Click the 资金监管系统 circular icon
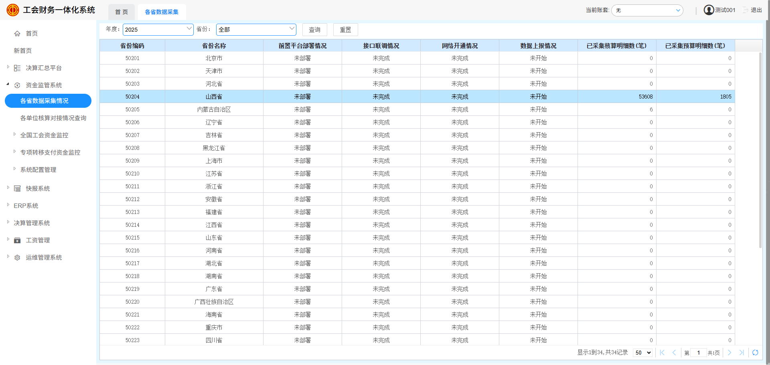Image resolution: width=770 pixels, height=365 pixels. click(17, 85)
